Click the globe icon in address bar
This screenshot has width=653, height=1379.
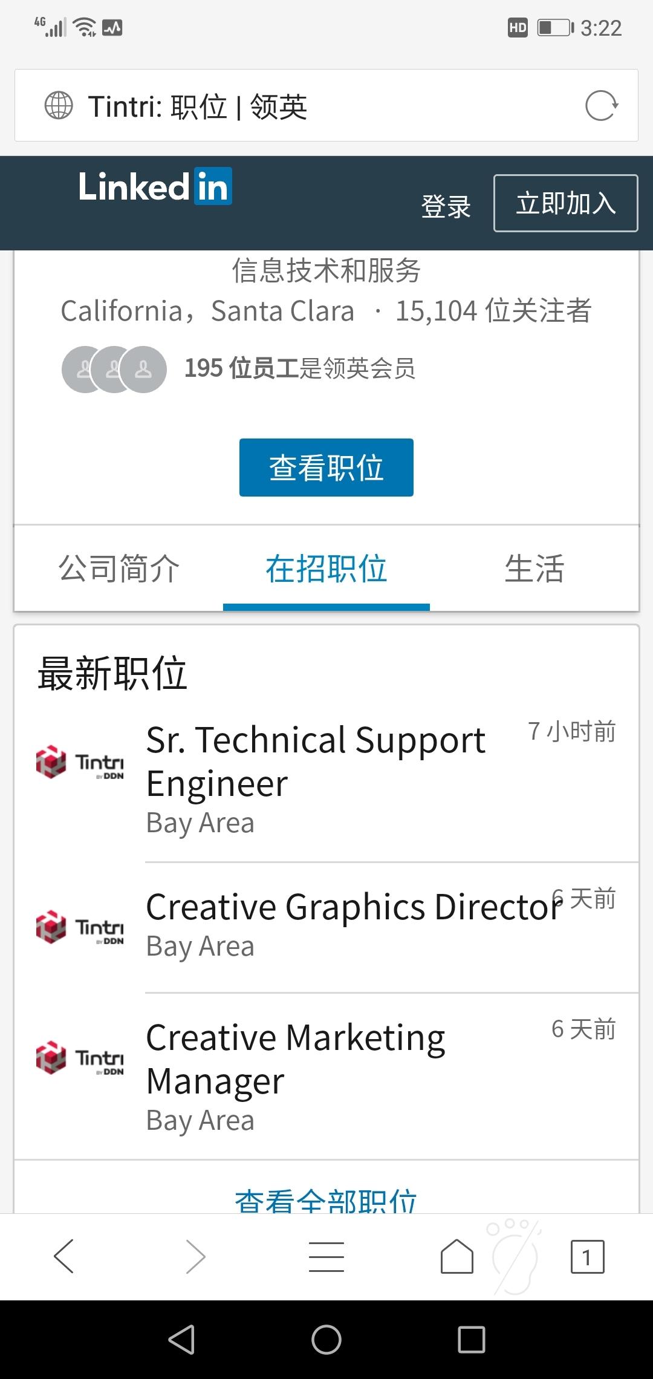click(59, 106)
